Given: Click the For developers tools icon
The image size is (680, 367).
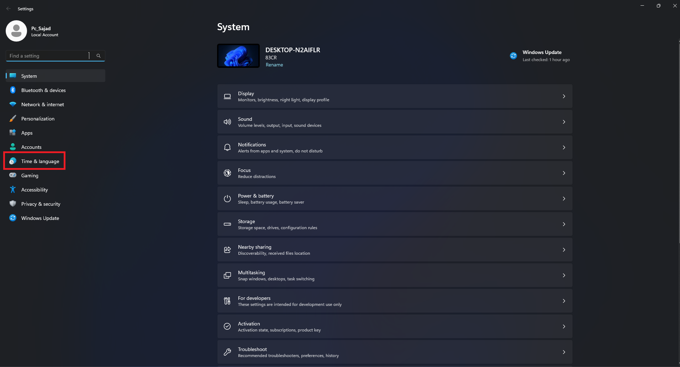Looking at the screenshot, I should tap(227, 301).
